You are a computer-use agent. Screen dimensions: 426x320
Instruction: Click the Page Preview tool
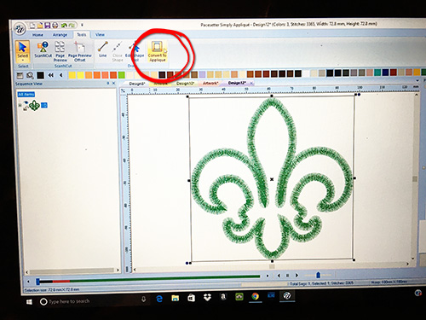(x=60, y=51)
